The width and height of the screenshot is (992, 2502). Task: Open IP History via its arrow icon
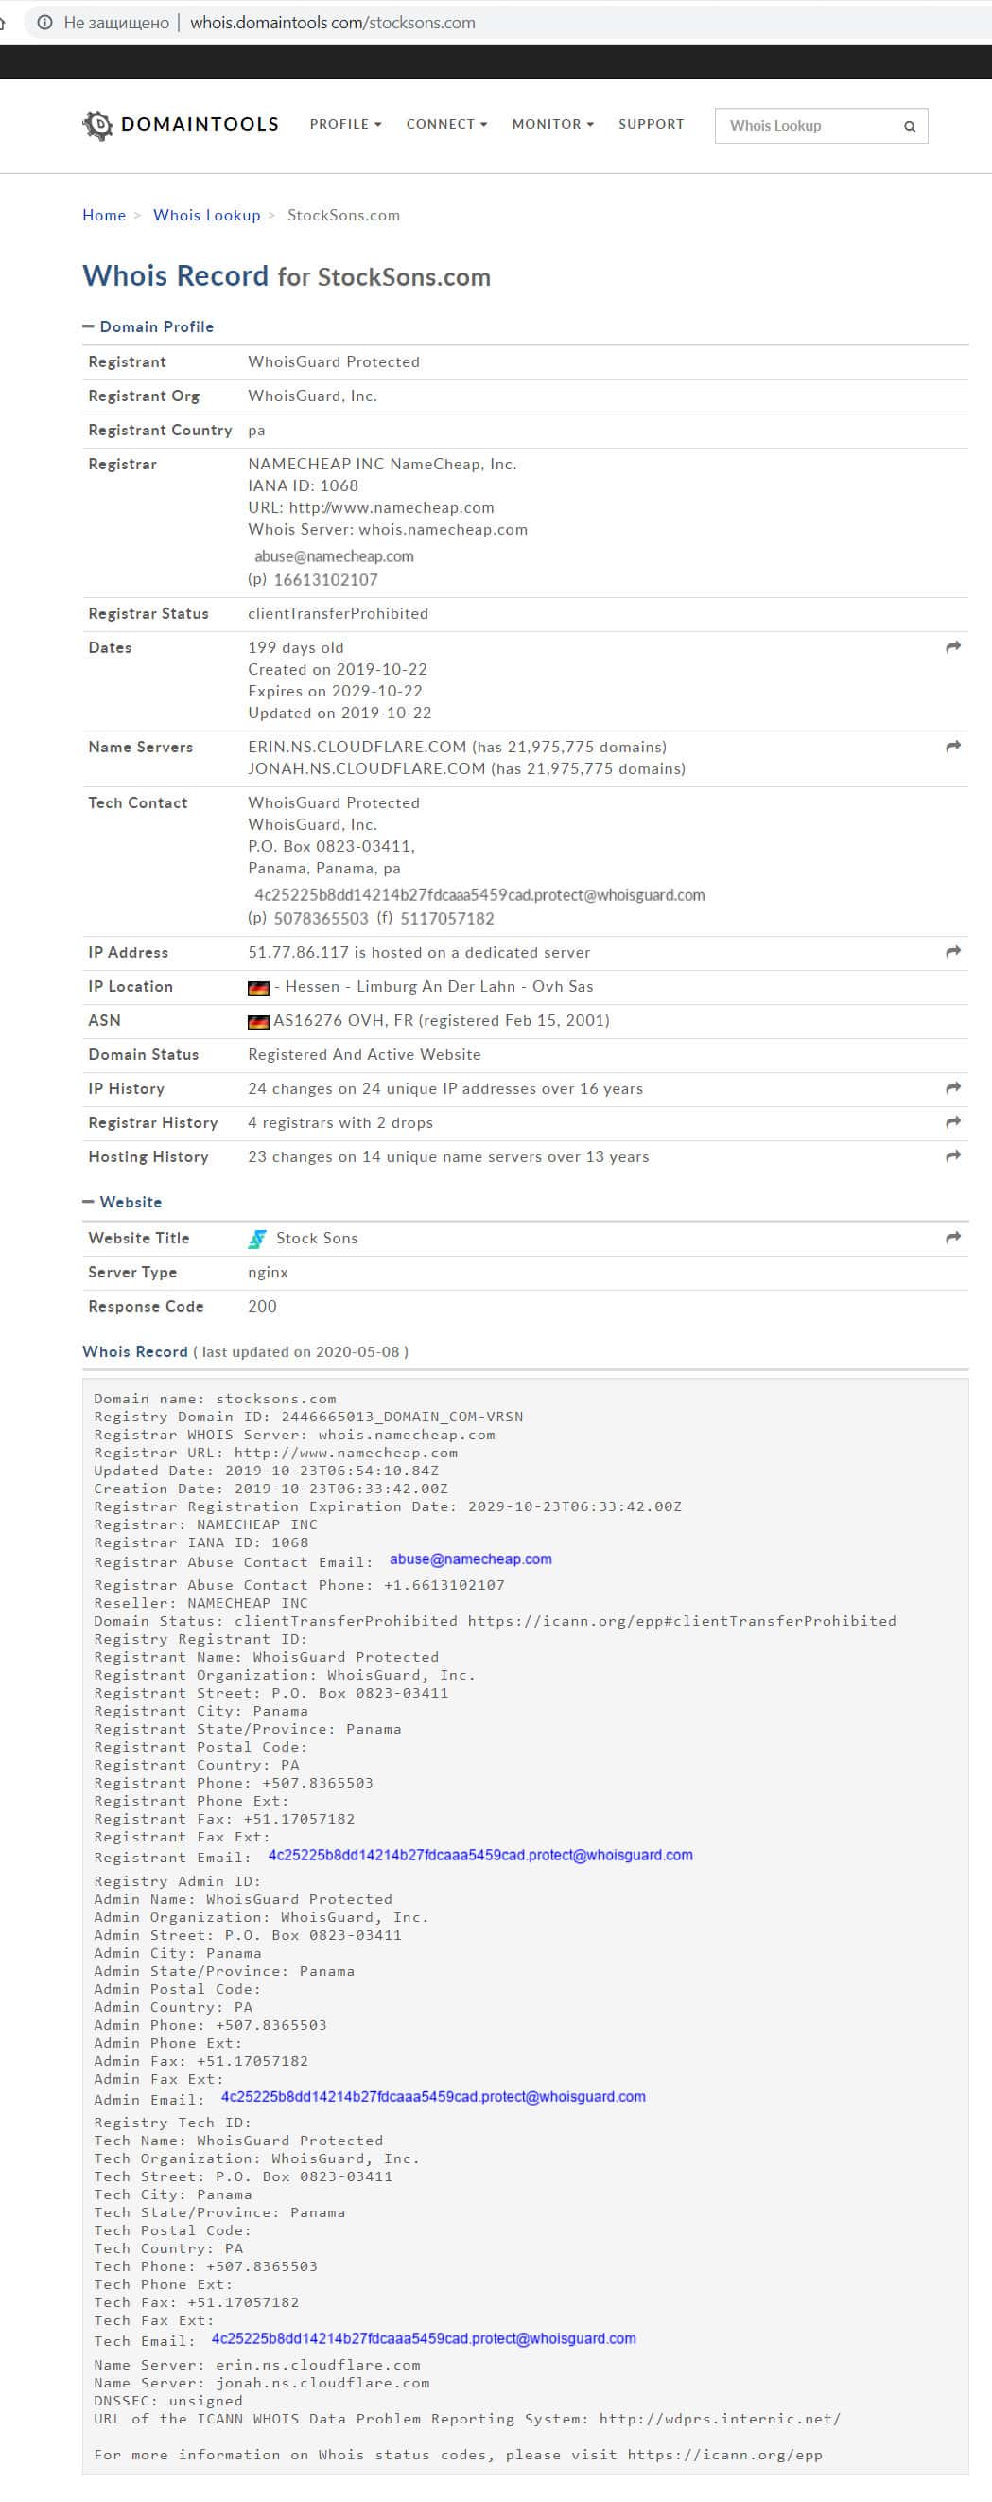point(953,1088)
